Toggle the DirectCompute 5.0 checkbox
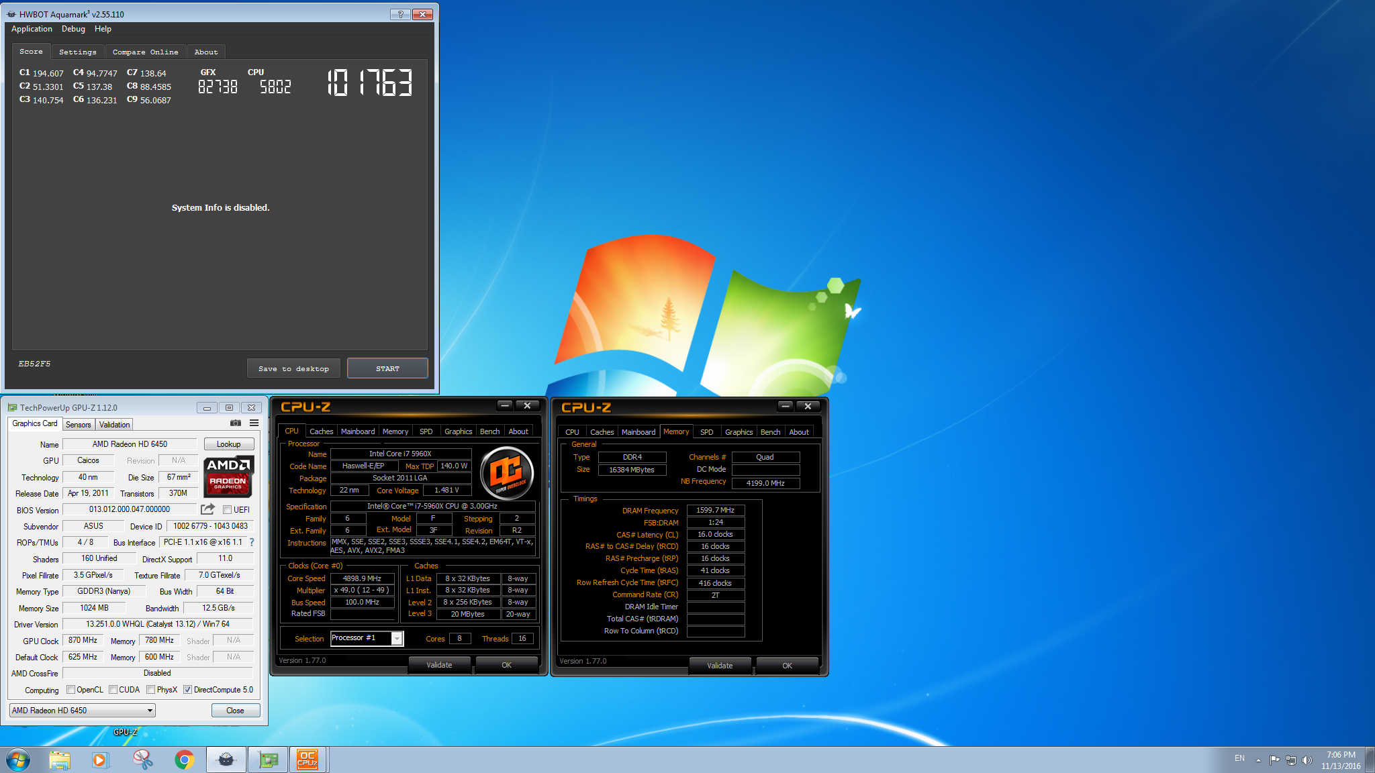1375x773 pixels. click(x=188, y=690)
